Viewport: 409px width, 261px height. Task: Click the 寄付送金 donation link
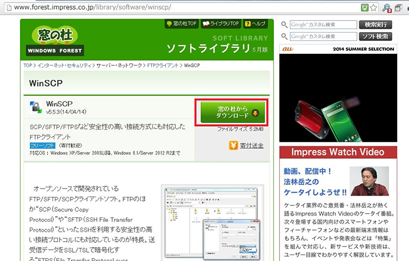[x=252, y=145]
